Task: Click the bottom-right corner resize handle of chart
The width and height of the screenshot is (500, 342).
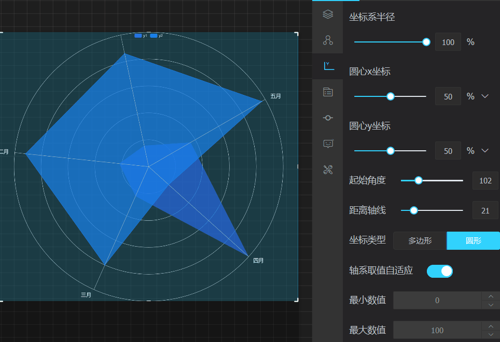Action: point(297,300)
